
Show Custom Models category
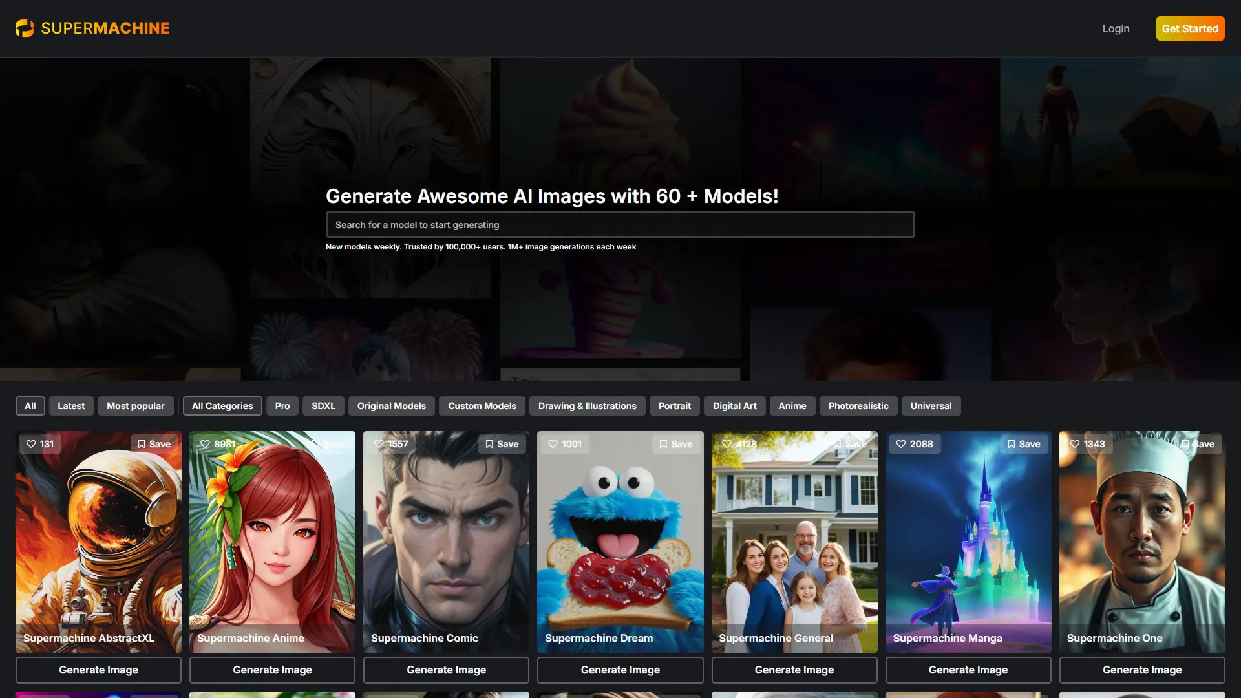tap(482, 406)
